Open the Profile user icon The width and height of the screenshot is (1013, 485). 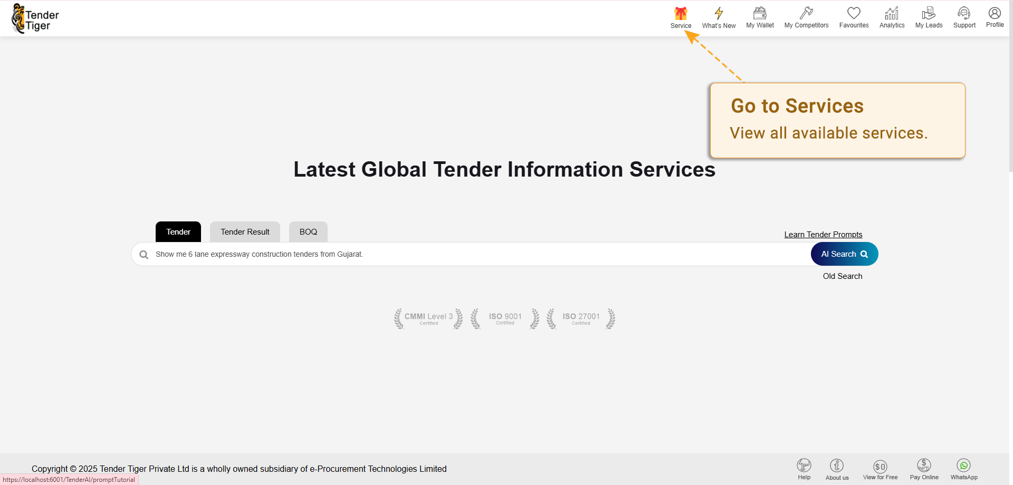(995, 13)
